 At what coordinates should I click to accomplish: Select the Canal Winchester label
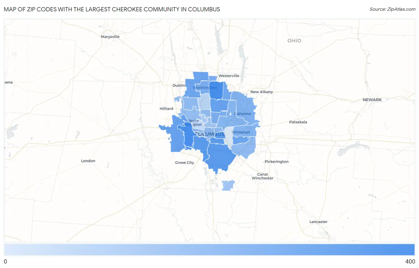coord(263,176)
